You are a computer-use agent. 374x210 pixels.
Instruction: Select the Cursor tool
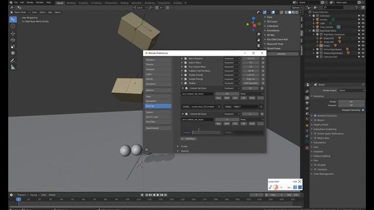coord(13,26)
